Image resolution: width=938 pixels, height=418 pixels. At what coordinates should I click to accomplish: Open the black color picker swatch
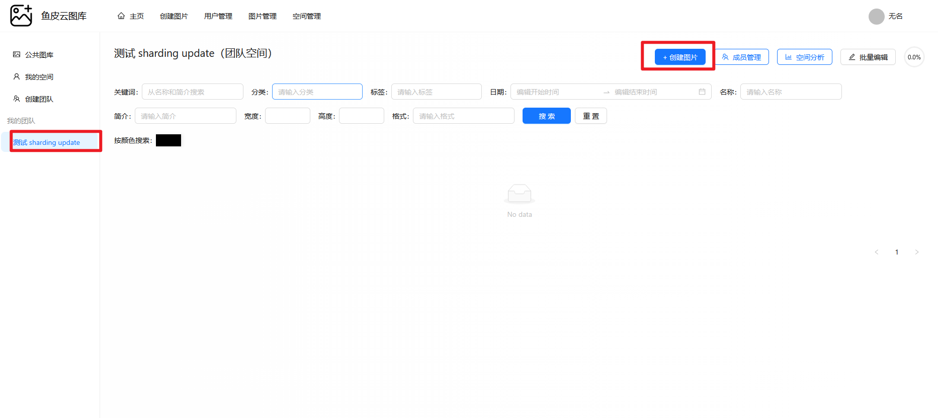pos(168,140)
